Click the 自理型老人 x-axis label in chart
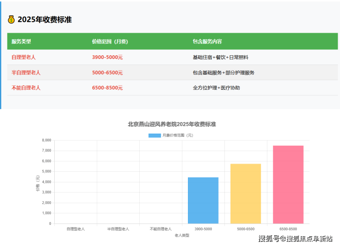The image size is (340, 246). tap(75, 229)
